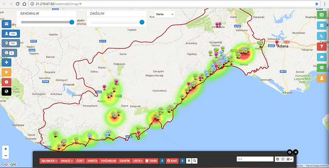
Task: Click the clock icon beside the search box
Action: point(278,159)
